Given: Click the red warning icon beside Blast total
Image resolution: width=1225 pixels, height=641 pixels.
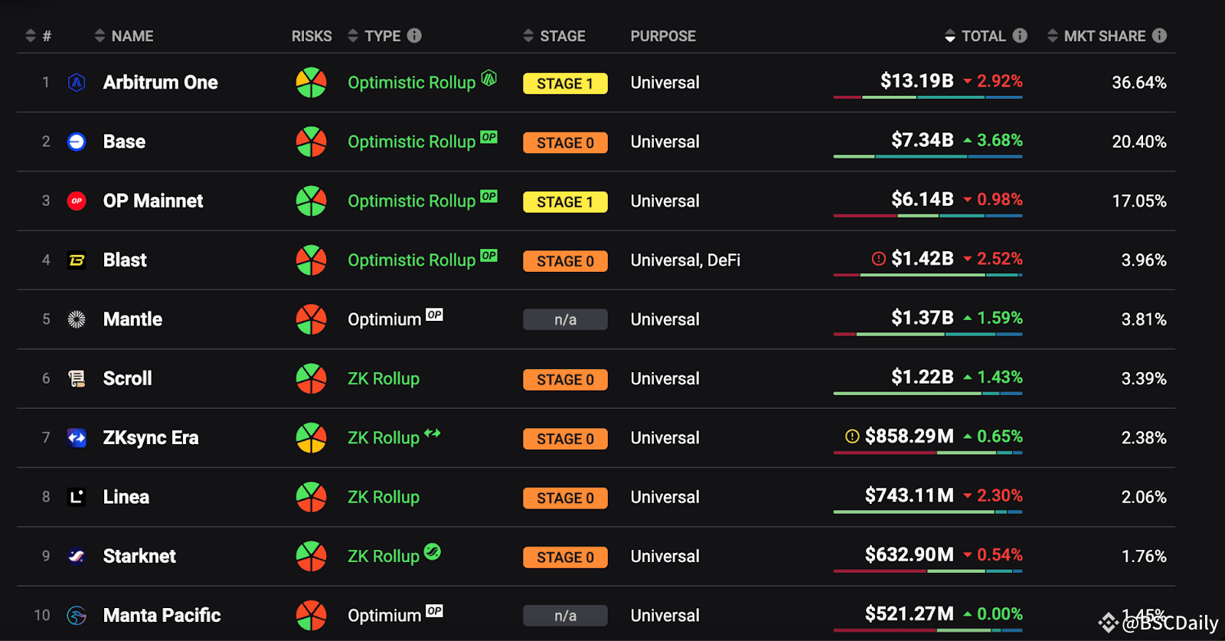Looking at the screenshot, I should coord(878,259).
